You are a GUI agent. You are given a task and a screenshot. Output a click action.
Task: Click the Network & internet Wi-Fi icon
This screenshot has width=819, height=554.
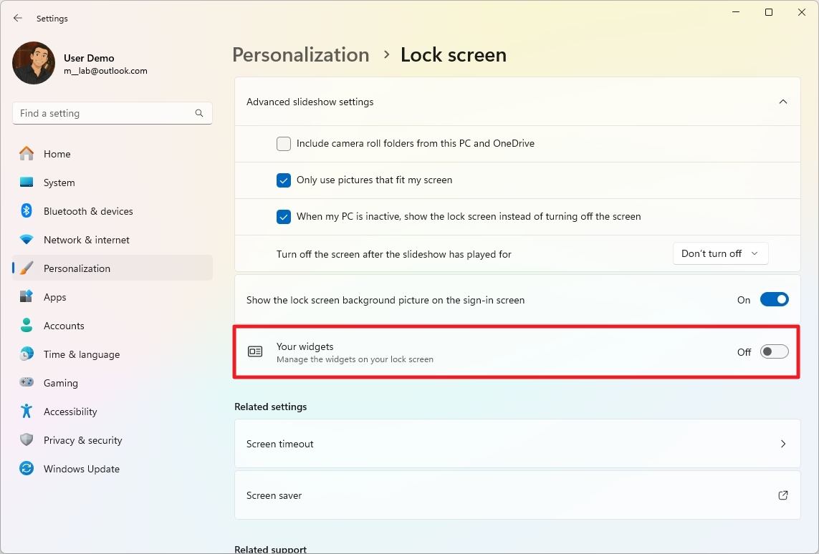tap(27, 240)
